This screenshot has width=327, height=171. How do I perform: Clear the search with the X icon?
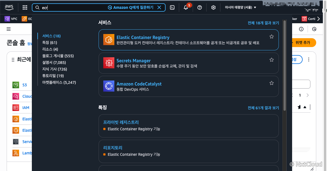coord(159,7)
